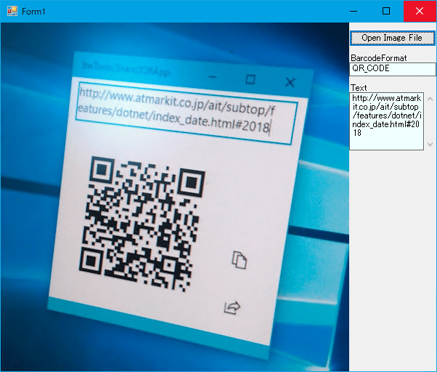This screenshot has width=437, height=372.
Task: Close the Form1 window
Action: pos(420,11)
